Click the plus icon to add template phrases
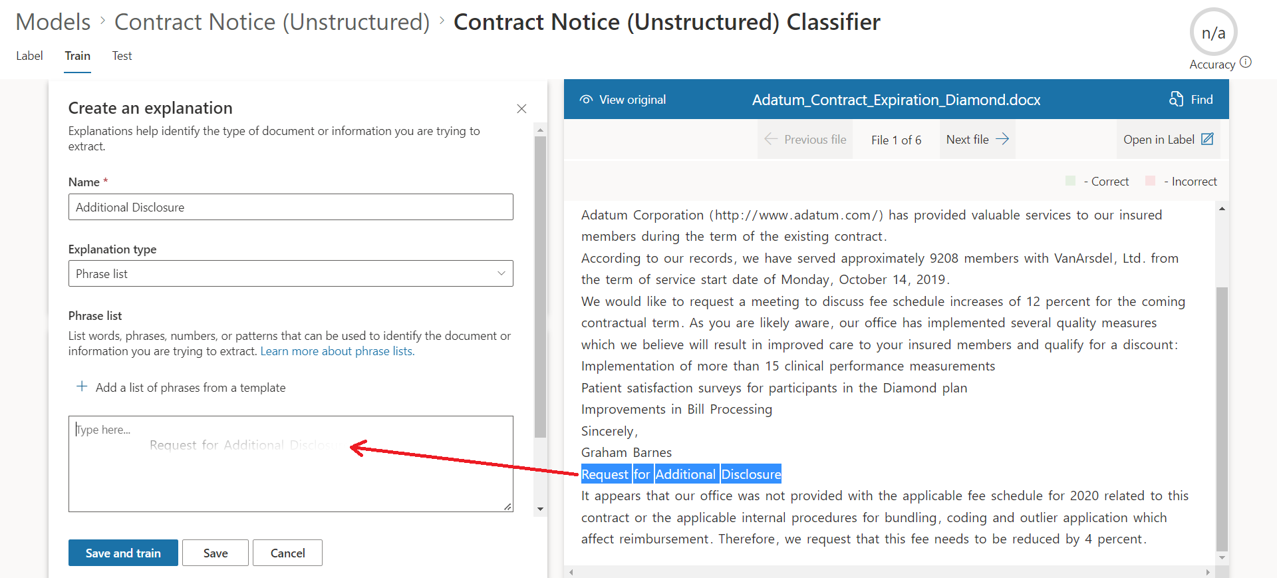This screenshot has height=578, width=1277. tap(82, 386)
